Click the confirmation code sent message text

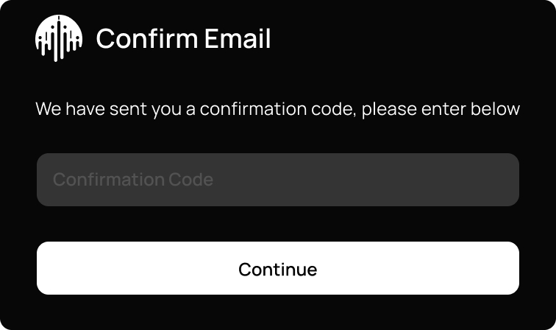278,110
